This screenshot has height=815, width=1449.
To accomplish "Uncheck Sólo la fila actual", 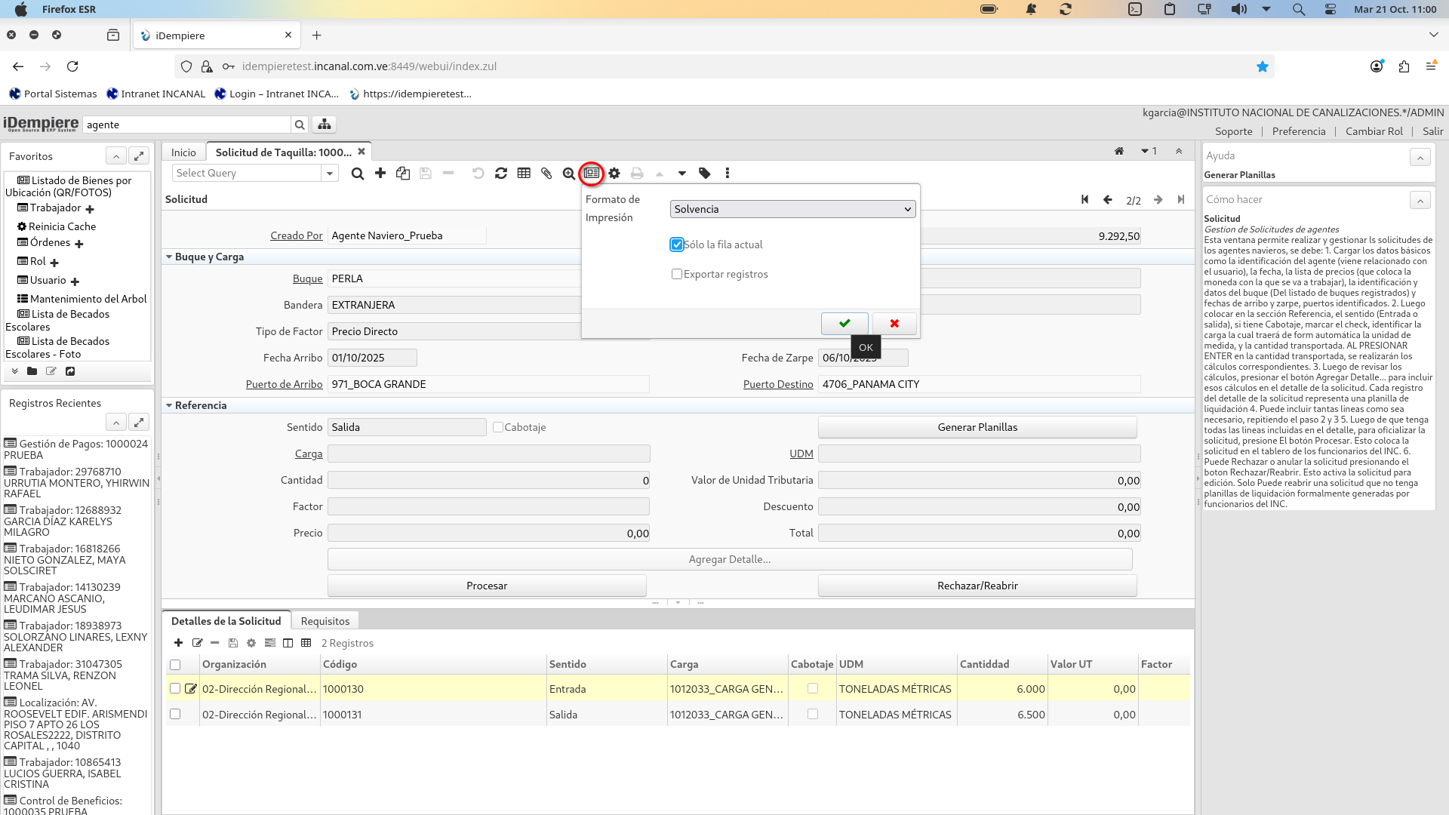I will pos(677,244).
